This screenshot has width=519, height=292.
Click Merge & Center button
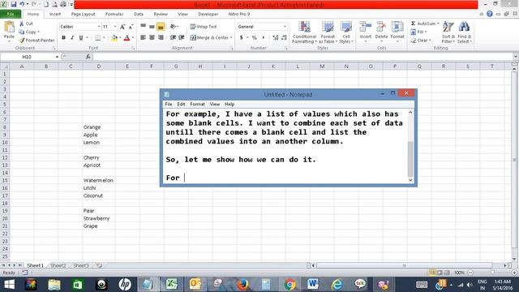(x=209, y=38)
